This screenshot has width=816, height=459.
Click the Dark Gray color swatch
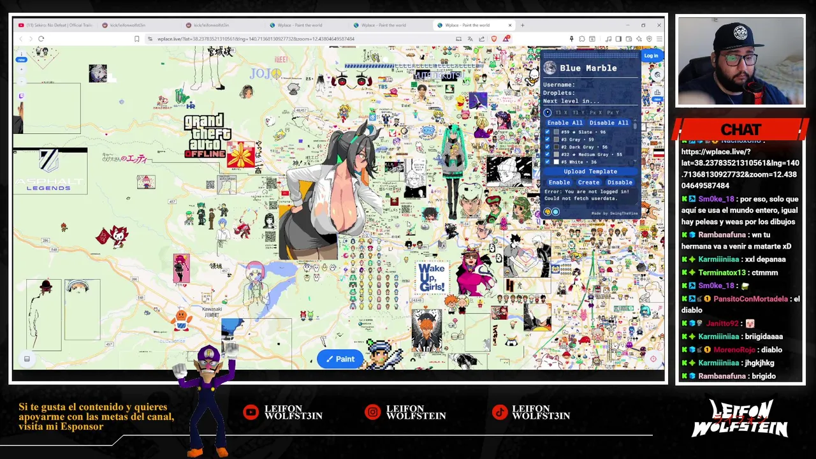[x=557, y=147]
